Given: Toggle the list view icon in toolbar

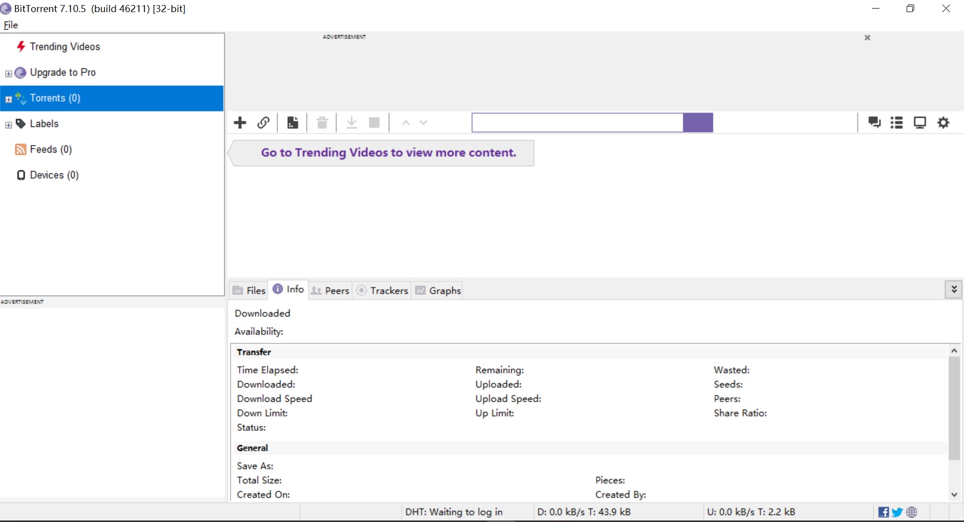Looking at the screenshot, I should tap(897, 122).
